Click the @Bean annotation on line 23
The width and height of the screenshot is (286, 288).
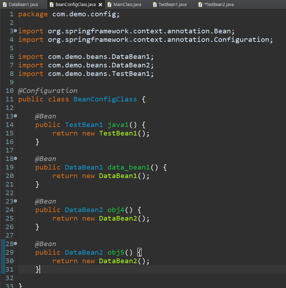pos(45,201)
